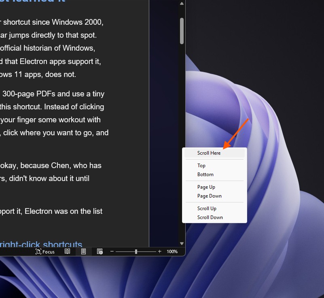Viewport: 324px width, 298px height.
Task: Choose Page Down menu entry
Action: click(x=214, y=196)
